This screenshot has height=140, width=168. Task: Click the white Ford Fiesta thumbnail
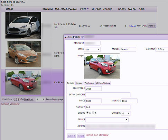point(23,25)
